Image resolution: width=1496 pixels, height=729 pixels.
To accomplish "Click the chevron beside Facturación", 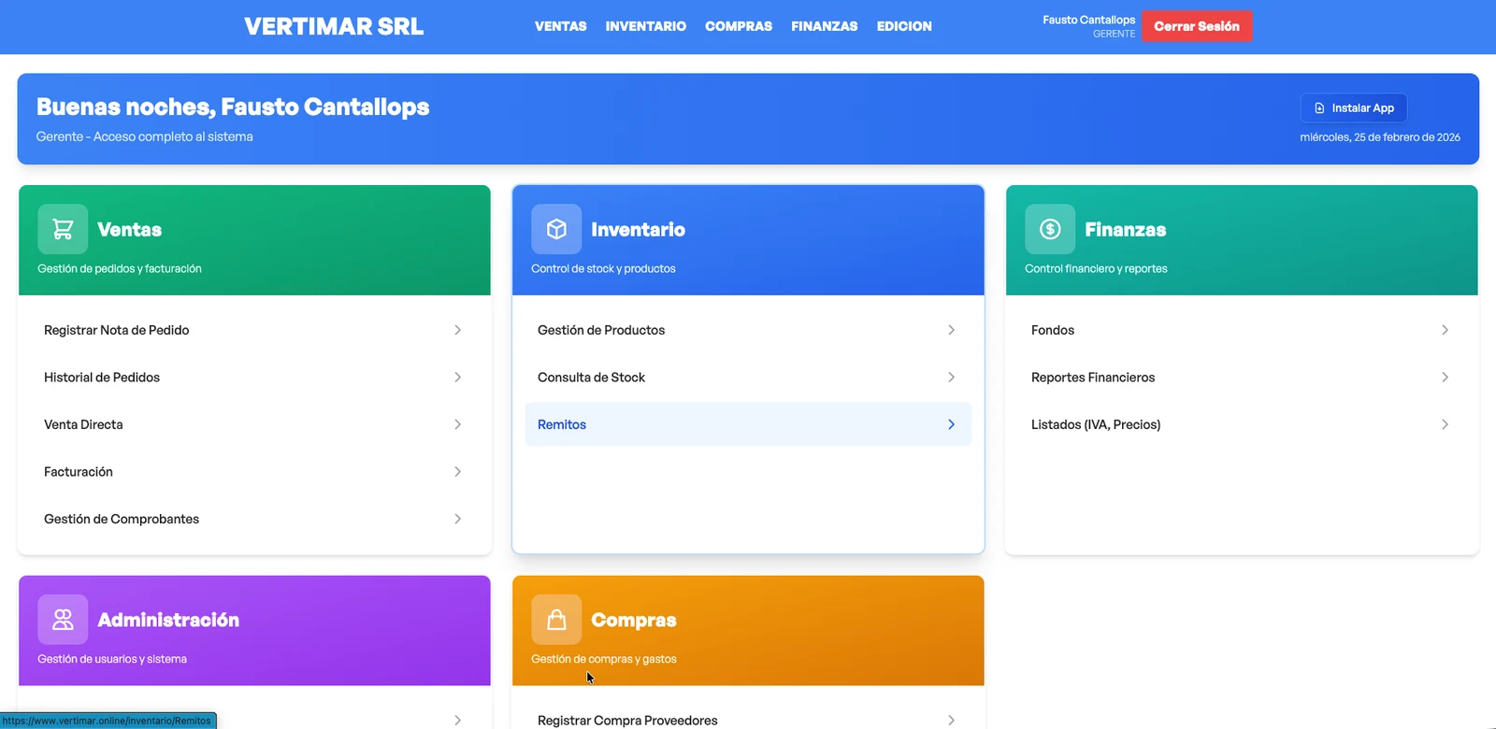I will [457, 472].
